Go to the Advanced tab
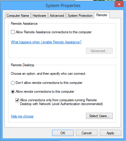Viewport: 126px width, 141px height. pos(57,16)
